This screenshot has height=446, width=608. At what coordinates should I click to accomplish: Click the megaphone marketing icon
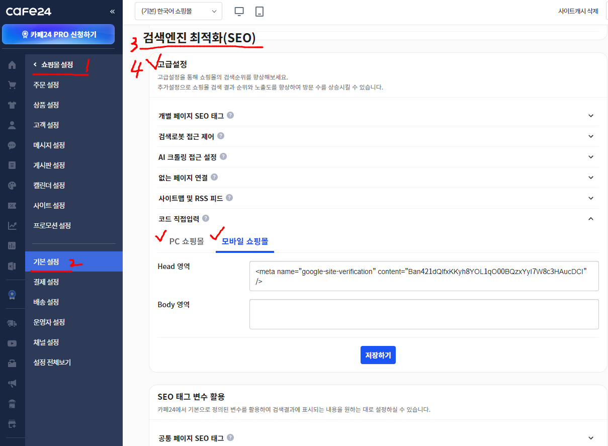click(12, 384)
